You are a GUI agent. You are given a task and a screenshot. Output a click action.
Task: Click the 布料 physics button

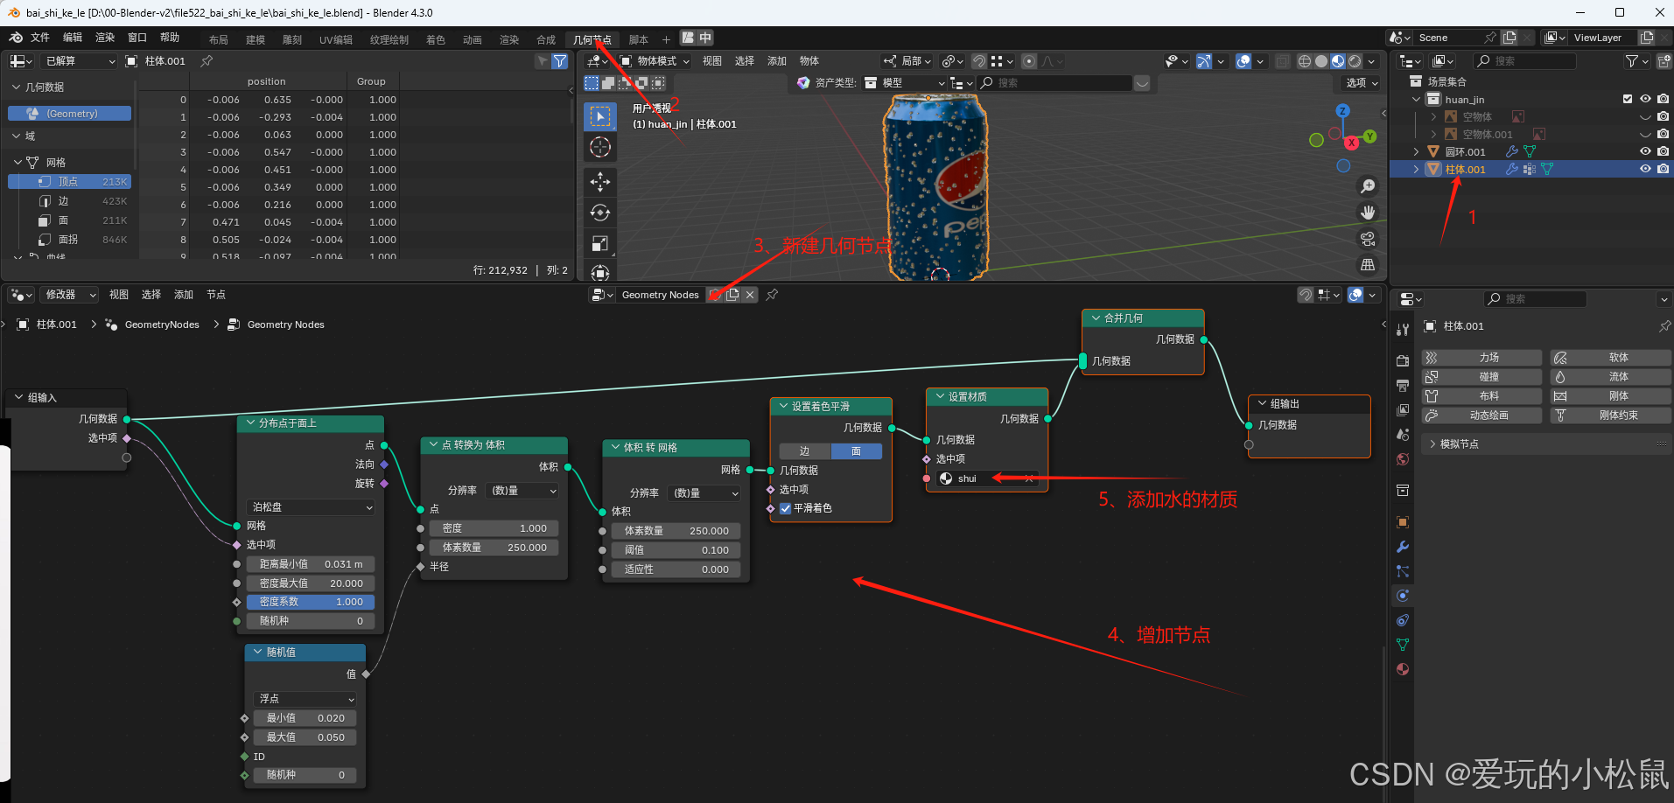coord(1481,396)
